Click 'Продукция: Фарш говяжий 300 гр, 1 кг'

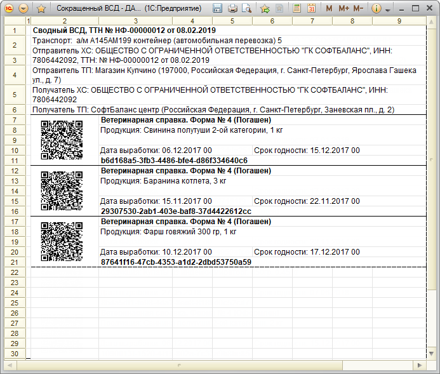click(x=168, y=232)
